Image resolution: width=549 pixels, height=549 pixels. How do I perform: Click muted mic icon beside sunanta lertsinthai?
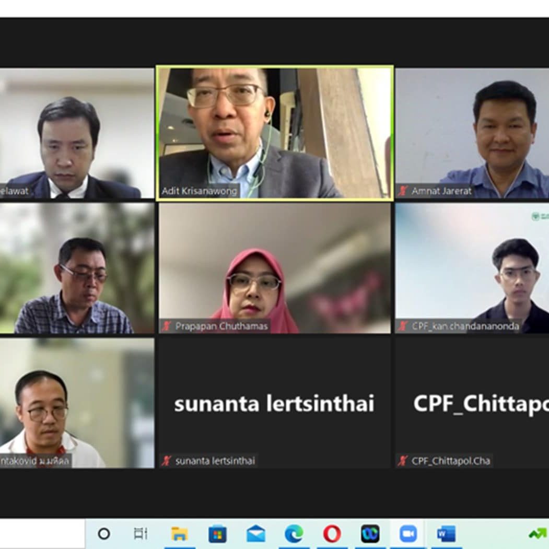[x=167, y=461]
